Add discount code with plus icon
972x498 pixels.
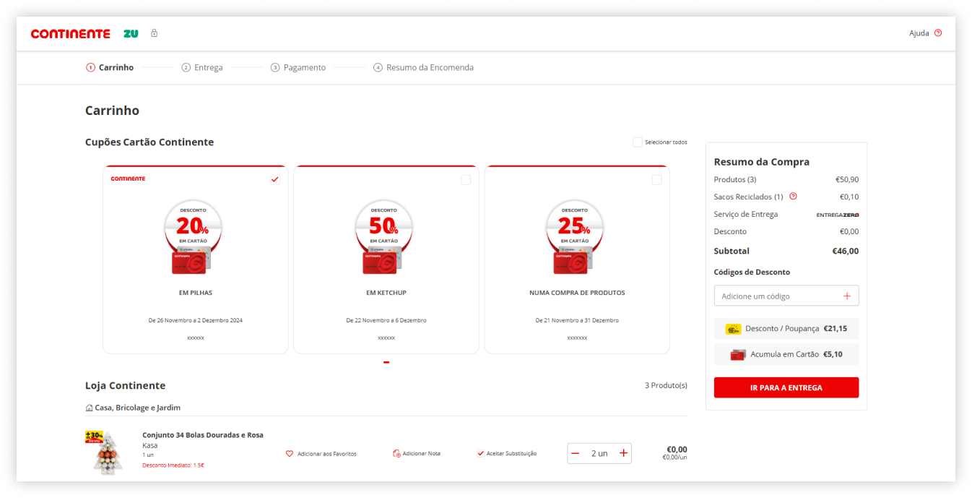(847, 296)
